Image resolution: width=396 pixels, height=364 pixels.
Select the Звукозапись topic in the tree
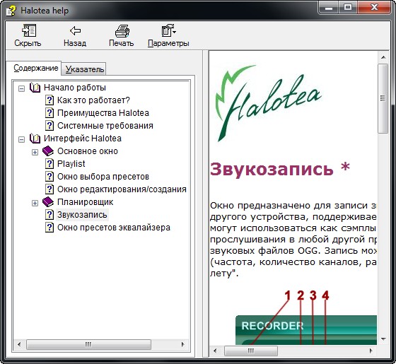click(82, 215)
